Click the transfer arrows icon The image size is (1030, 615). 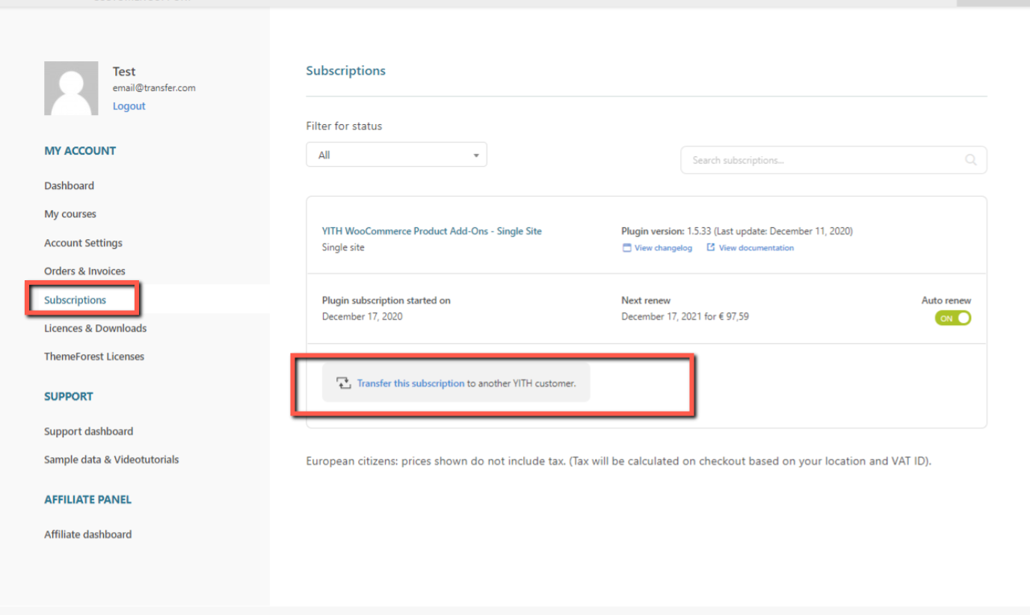(x=343, y=383)
